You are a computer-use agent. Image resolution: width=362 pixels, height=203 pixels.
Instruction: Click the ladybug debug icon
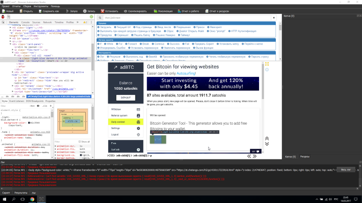(4, 17)
